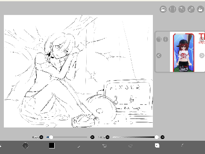Open the rightmost round icon in top toolbar
The image size is (205, 154).
[x=201, y=9]
